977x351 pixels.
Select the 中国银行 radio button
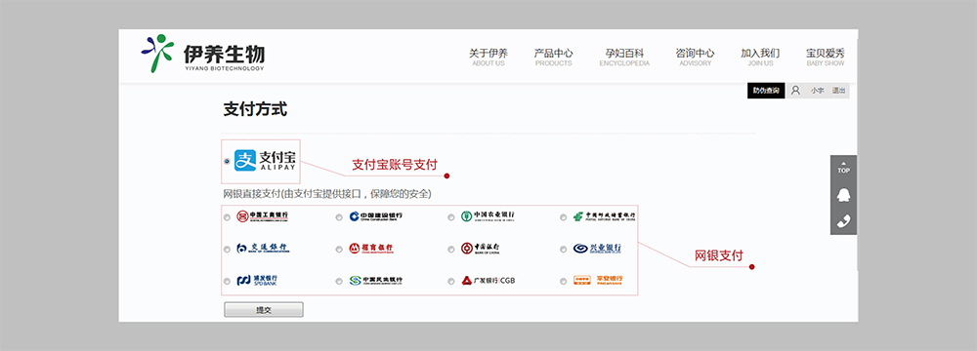tap(451, 249)
